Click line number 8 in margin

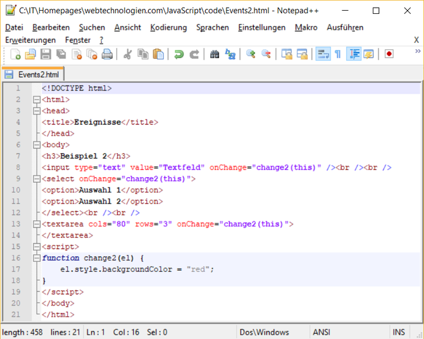[18, 168]
